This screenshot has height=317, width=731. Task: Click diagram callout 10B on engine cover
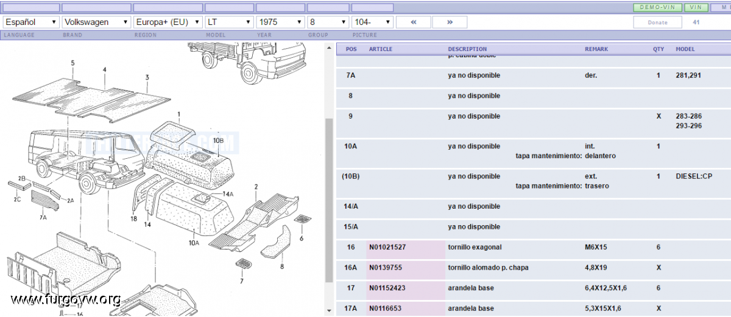[x=219, y=141]
